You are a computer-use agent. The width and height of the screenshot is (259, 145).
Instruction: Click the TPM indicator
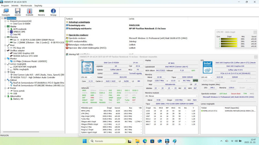245,94
